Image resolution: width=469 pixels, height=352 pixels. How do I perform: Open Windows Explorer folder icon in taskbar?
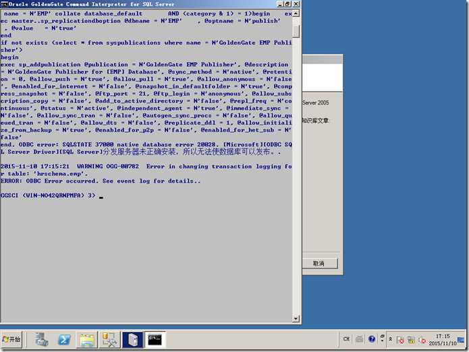tap(87, 339)
